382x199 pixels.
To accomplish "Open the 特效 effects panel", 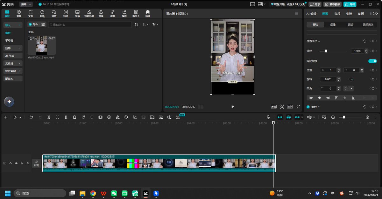I will click(x=54, y=14).
